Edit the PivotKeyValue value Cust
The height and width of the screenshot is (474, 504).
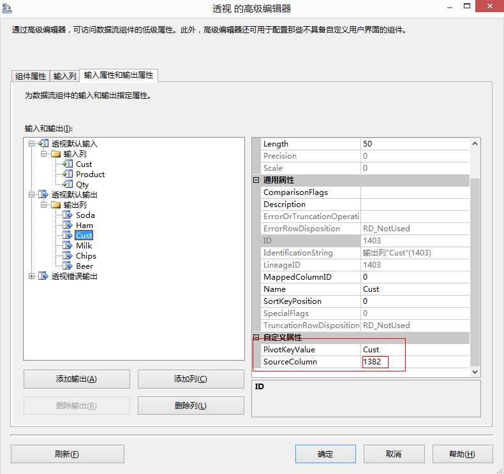coord(415,350)
